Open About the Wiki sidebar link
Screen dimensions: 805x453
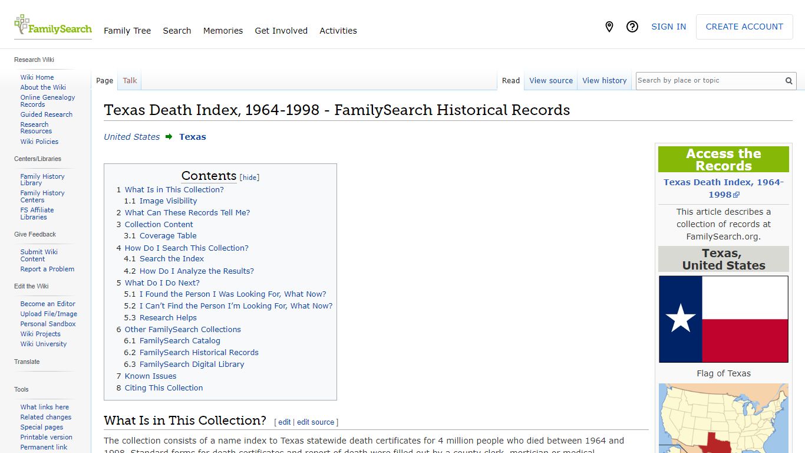[43, 87]
